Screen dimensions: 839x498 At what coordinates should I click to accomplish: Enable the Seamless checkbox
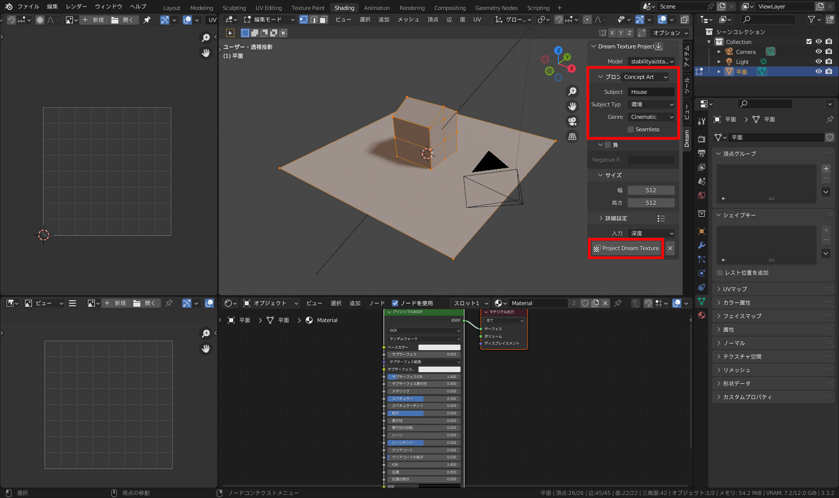630,129
